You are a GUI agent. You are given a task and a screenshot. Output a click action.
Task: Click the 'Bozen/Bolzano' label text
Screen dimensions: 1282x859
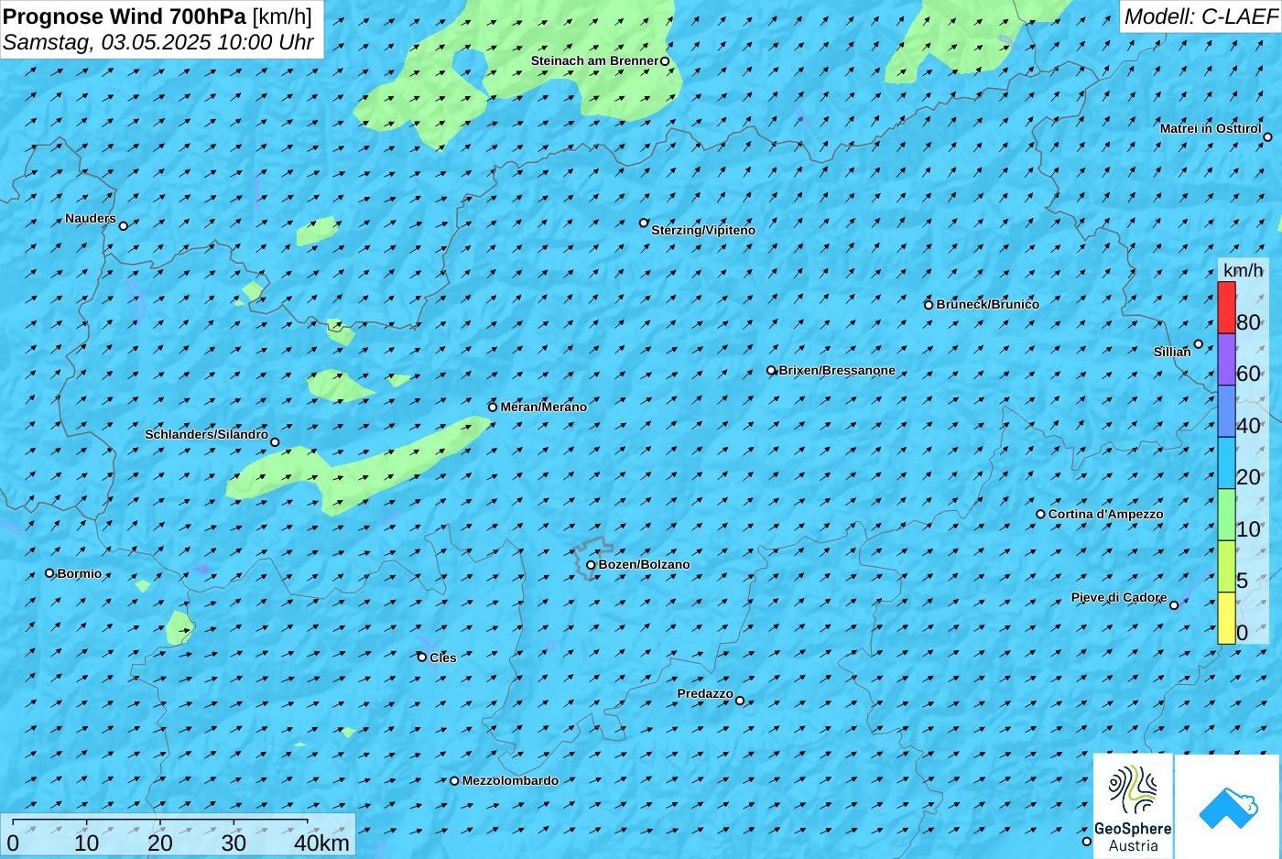pos(644,565)
